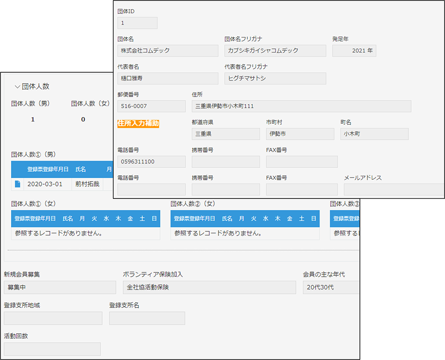This screenshot has width=445, height=360.
Task: Select the 団体名フリガナ field
Action: click(275, 51)
